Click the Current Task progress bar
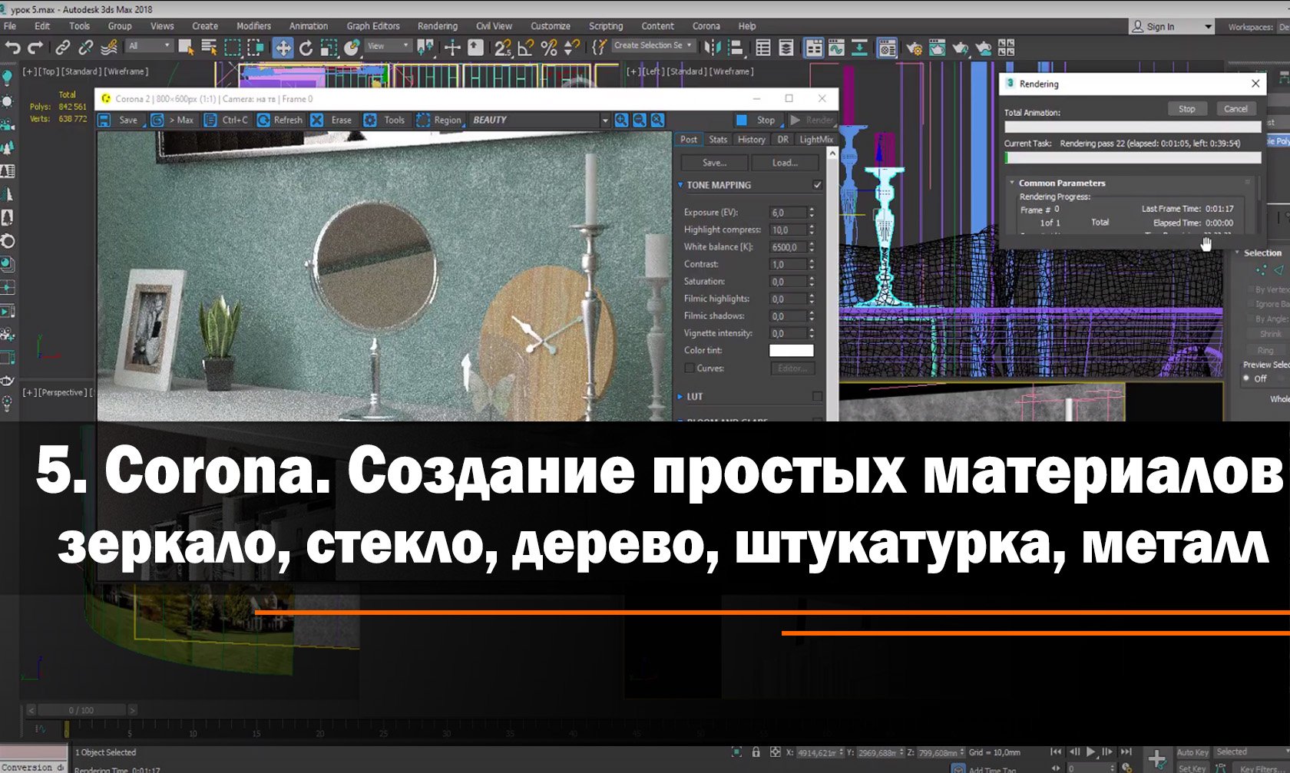This screenshot has height=773, width=1290. [x=1133, y=157]
